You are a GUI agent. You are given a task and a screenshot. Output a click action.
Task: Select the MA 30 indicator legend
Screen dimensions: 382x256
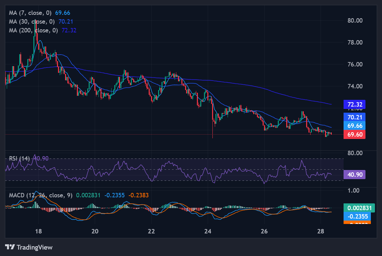(32, 22)
